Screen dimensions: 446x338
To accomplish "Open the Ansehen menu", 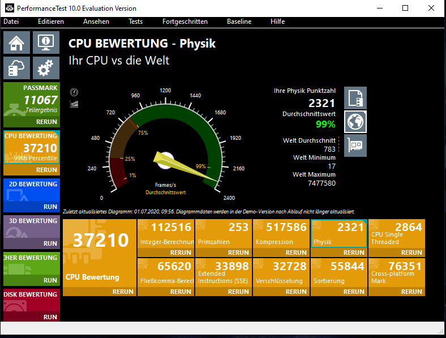I will click(96, 22).
